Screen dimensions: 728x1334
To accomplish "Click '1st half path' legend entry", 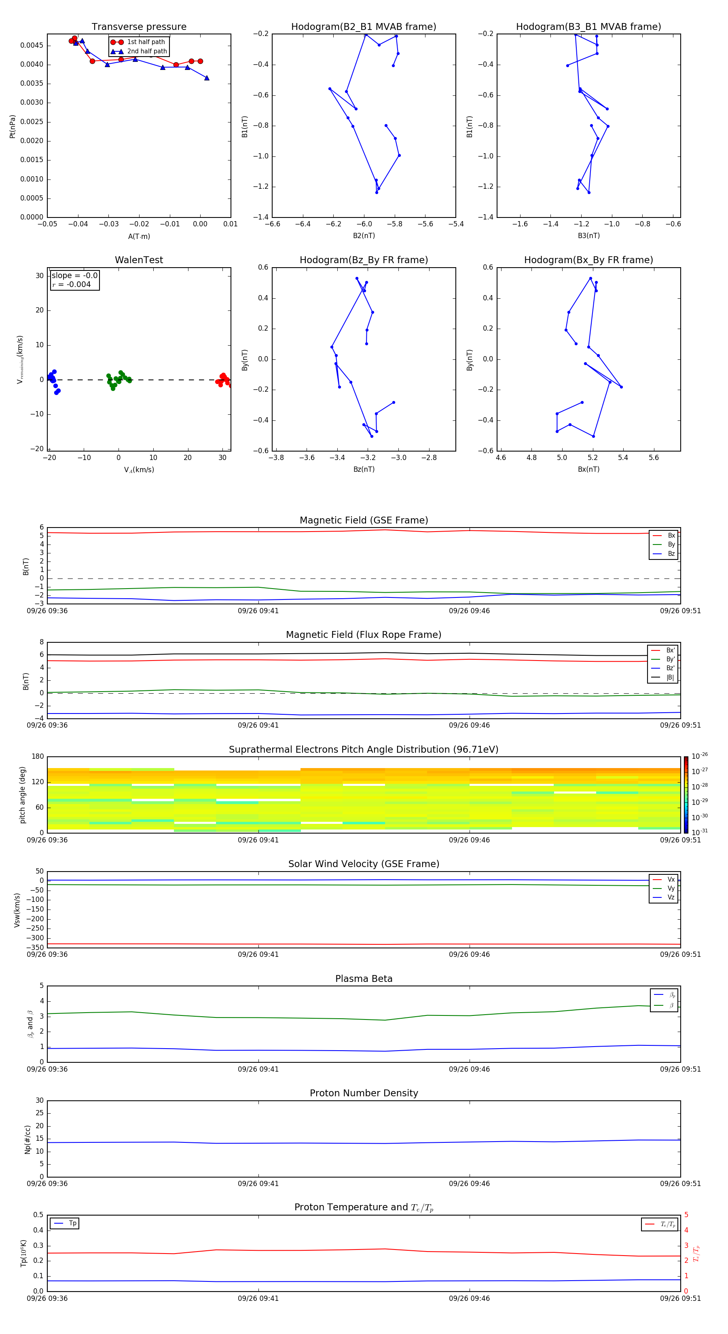I will 138,42.
